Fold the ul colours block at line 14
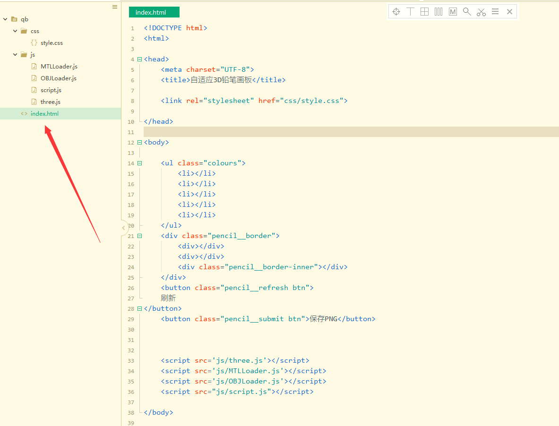This screenshot has width=559, height=426. coord(140,163)
